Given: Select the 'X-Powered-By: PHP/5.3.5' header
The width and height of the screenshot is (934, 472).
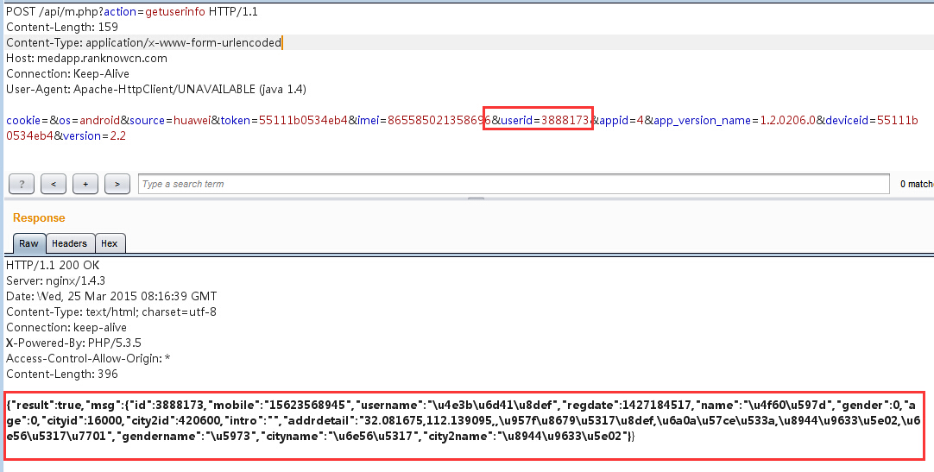Looking at the screenshot, I should pos(73,343).
